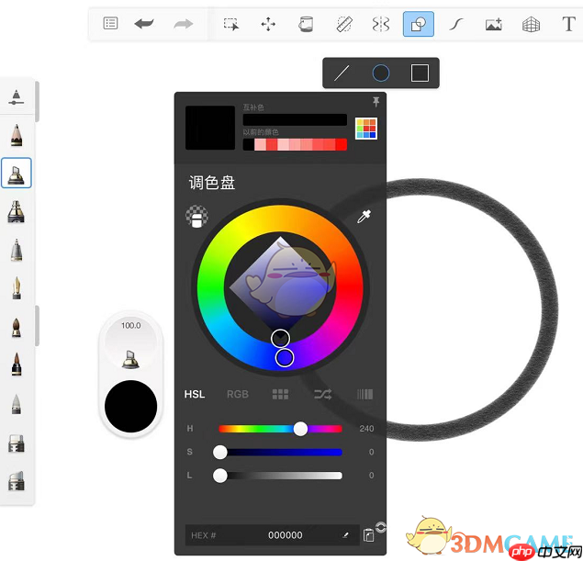Pick bright red from previous colors
The image size is (583, 561).
point(342,145)
